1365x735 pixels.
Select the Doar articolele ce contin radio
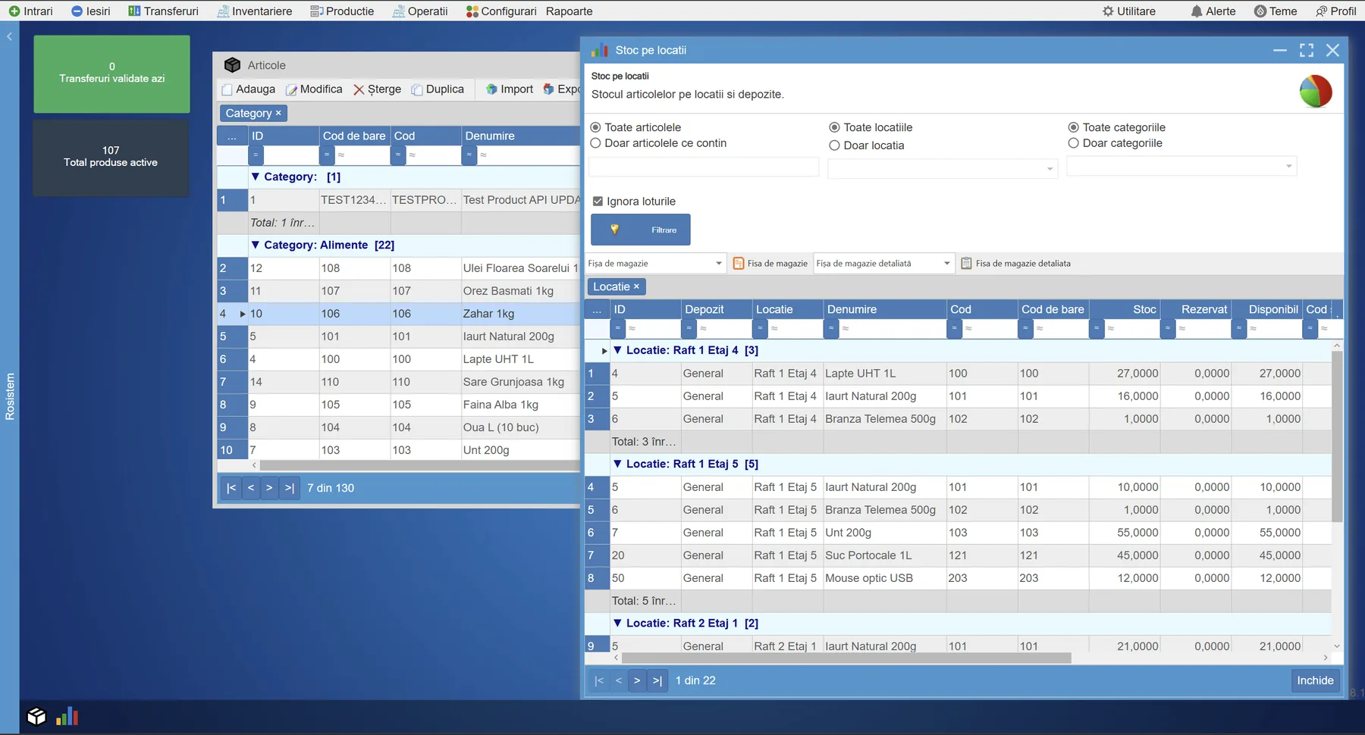tap(596, 143)
